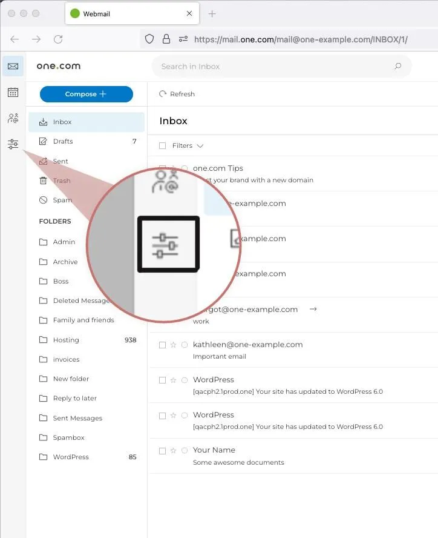This screenshot has height=538, width=438.
Task: Open the Important email message
Action: pos(293,350)
